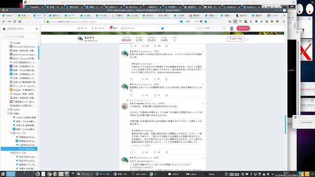This screenshot has width=315, height=177.
Task: Click the bookmarks sidebar scrollbar
Action: tap(38, 53)
